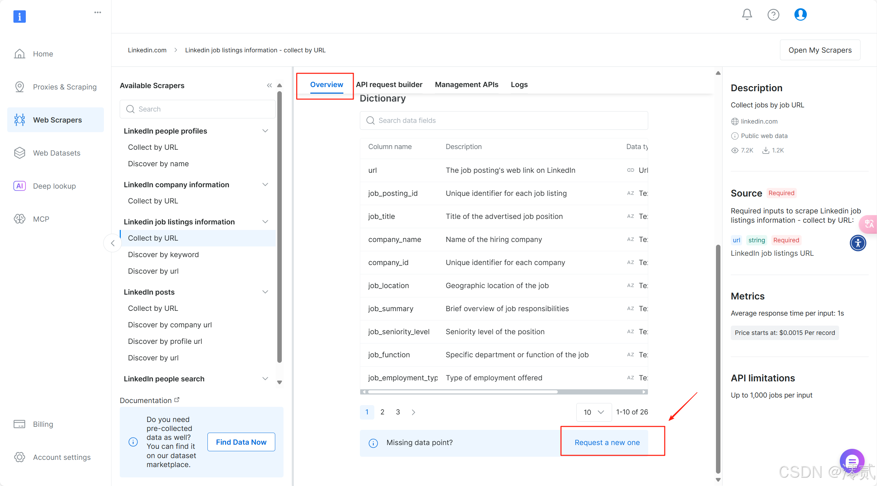The width and height of the screenshot is (877, 486).
Task: Open the chat support bubble
Action: pyautogui.click(x=852, y=461)
